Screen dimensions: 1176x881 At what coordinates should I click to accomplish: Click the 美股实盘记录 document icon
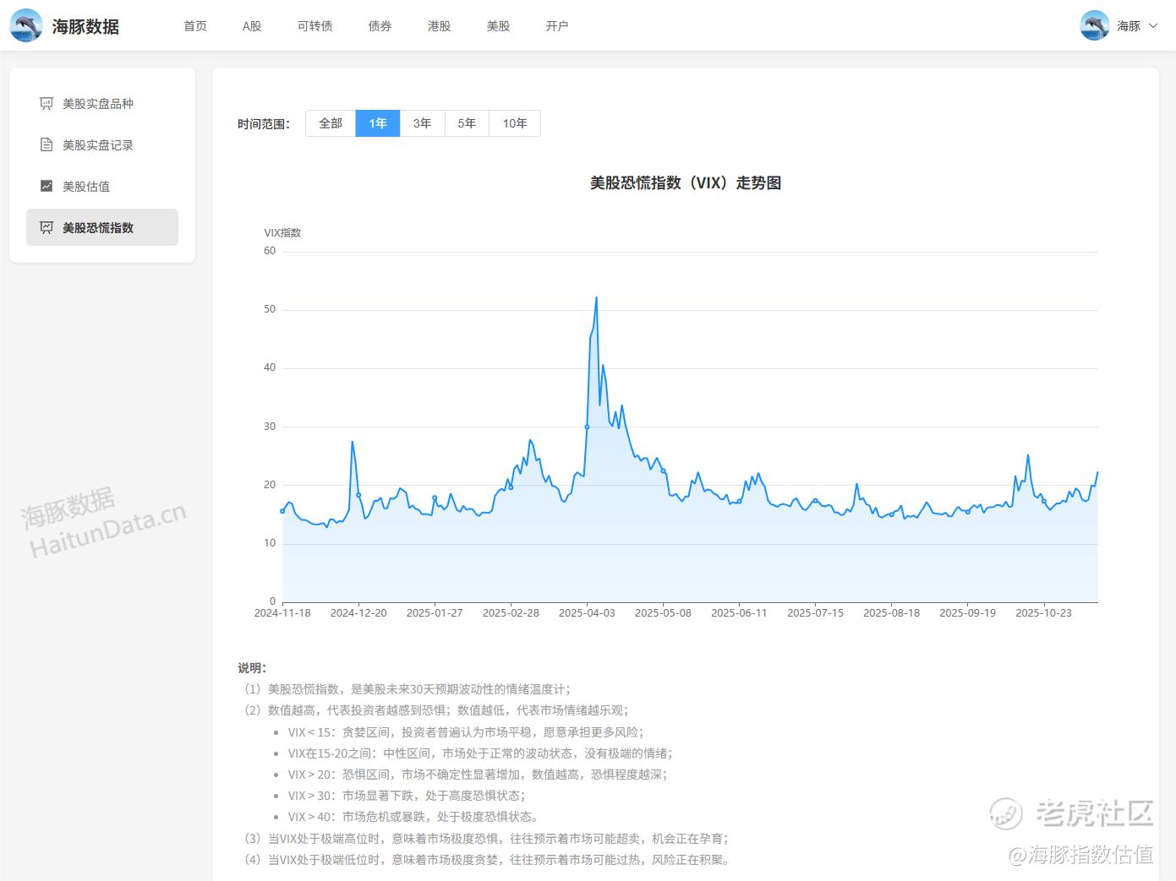coord(46,145)
